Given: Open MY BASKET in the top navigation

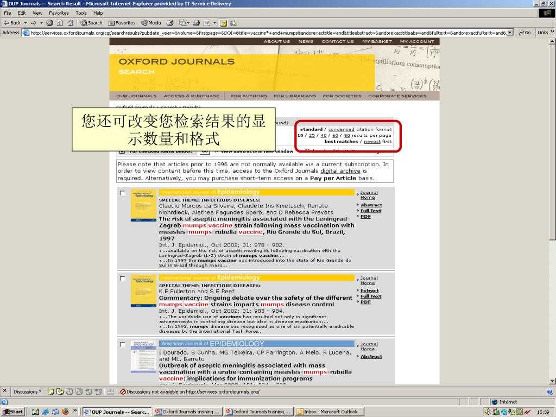Looking at the screenshot, I should [x=377, y=41].
